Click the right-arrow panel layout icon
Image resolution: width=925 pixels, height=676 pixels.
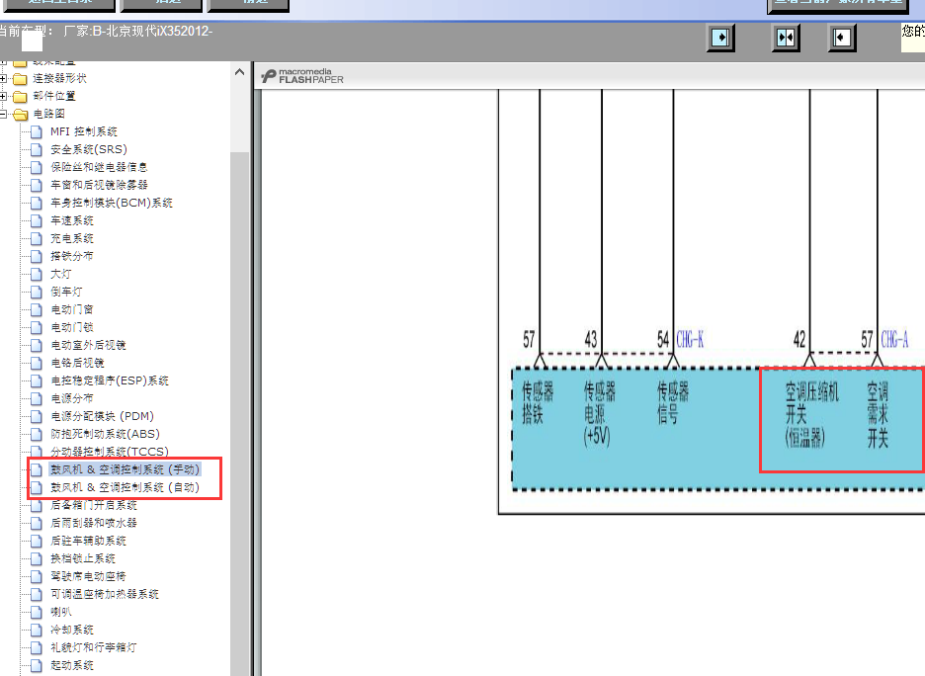point(720,38)
